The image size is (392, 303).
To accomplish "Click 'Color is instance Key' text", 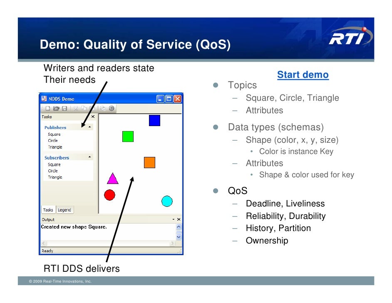I will [x=296, y=151].
